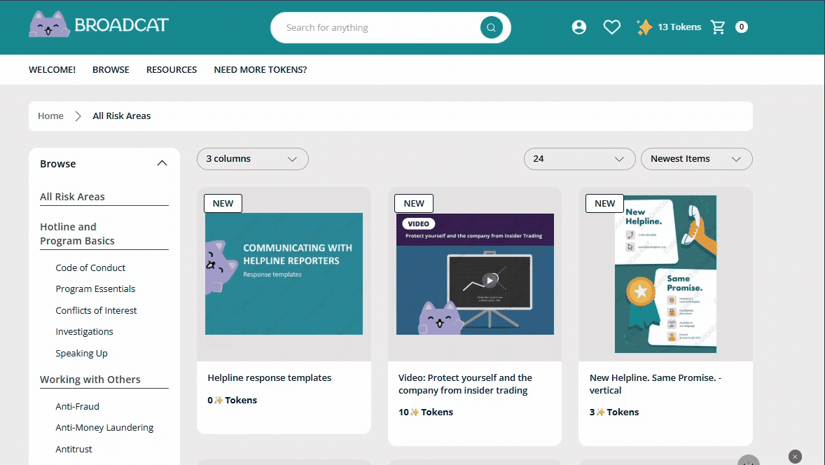Open the 3 columns layout dropdown
Screen dimensions: 825x465
point(252,159)
